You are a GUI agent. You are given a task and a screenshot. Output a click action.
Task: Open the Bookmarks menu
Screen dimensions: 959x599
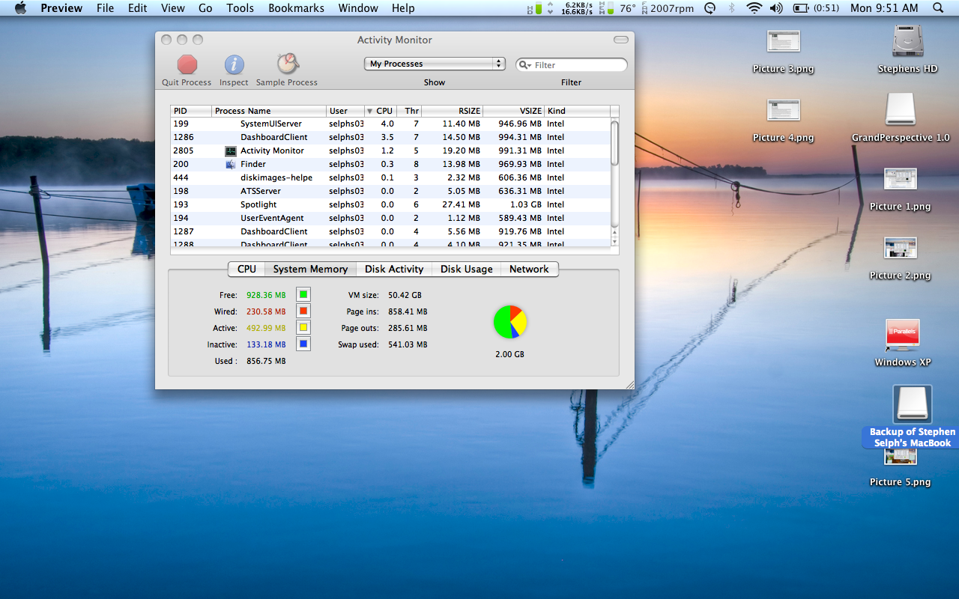point(296,8)
